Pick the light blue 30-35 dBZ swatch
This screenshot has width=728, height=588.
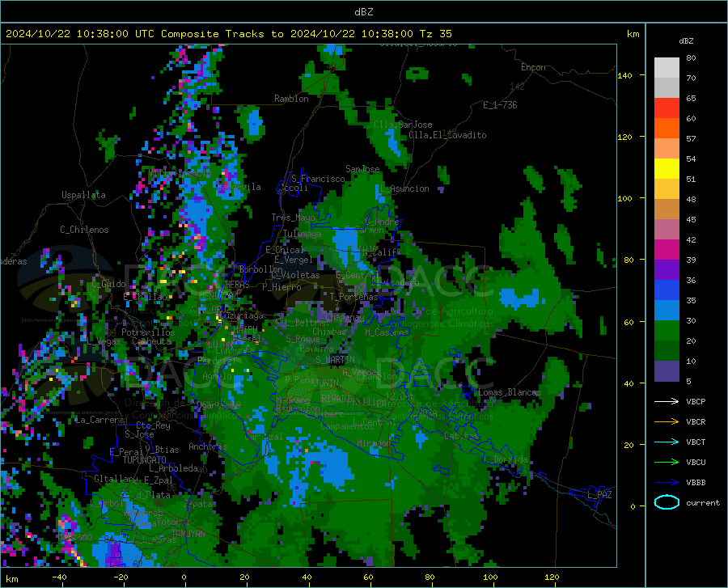click(x=667, y=311)
